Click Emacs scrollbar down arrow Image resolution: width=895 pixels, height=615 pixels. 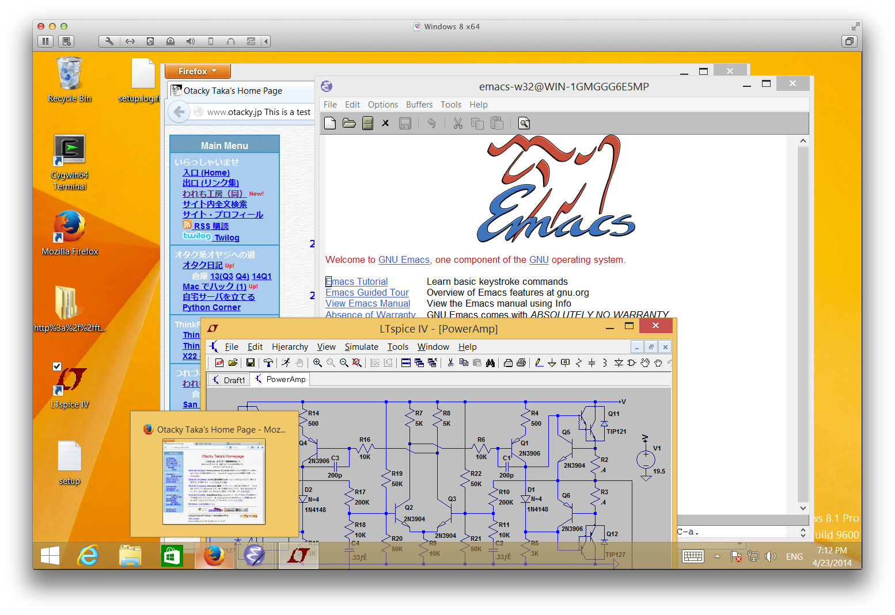(x=803, y=508)
